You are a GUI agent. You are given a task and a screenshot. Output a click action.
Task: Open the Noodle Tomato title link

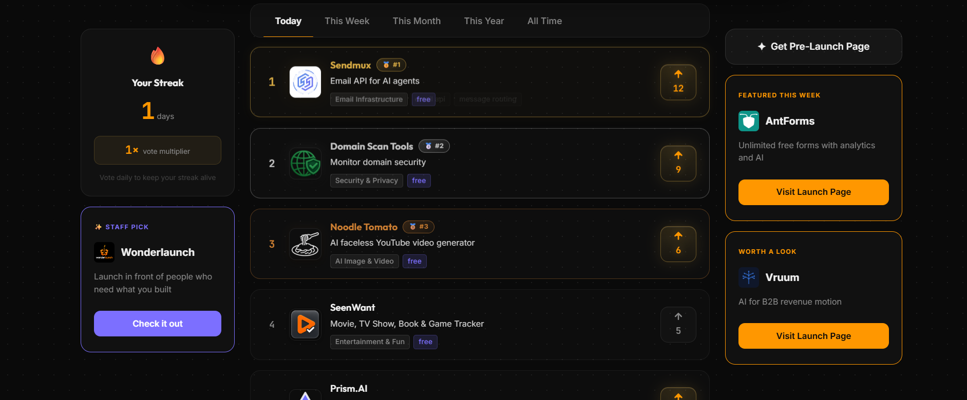364,227
